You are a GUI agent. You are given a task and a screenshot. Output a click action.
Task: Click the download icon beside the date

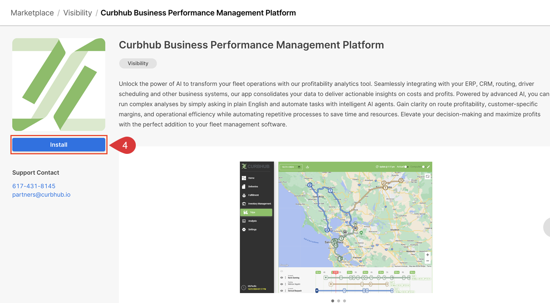307,167
